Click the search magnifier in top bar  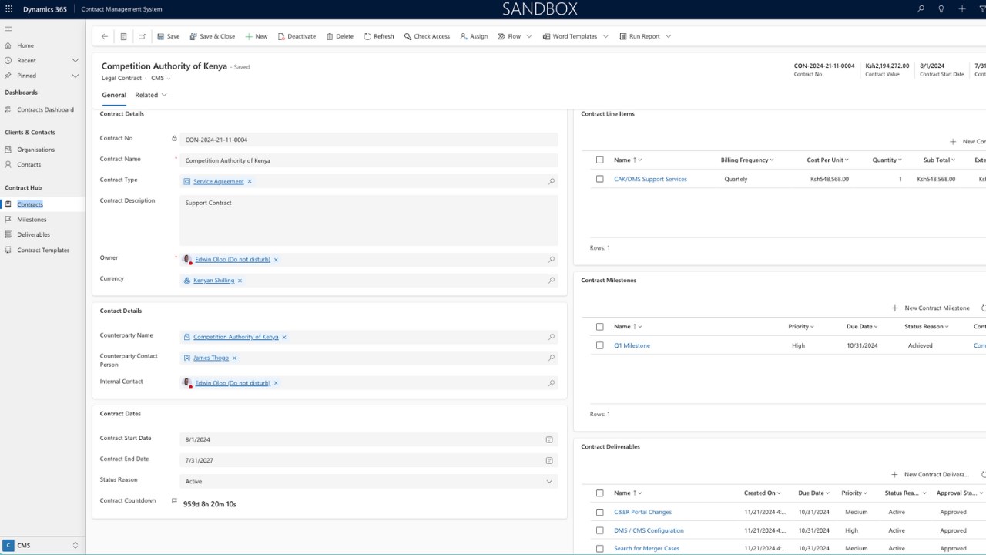[921, 9]
